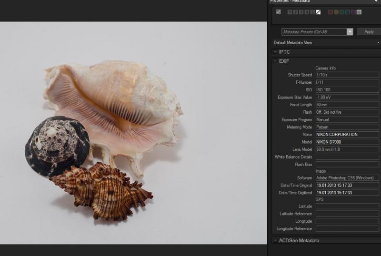
Task: Apply the red color label
Action: point(331,12)
